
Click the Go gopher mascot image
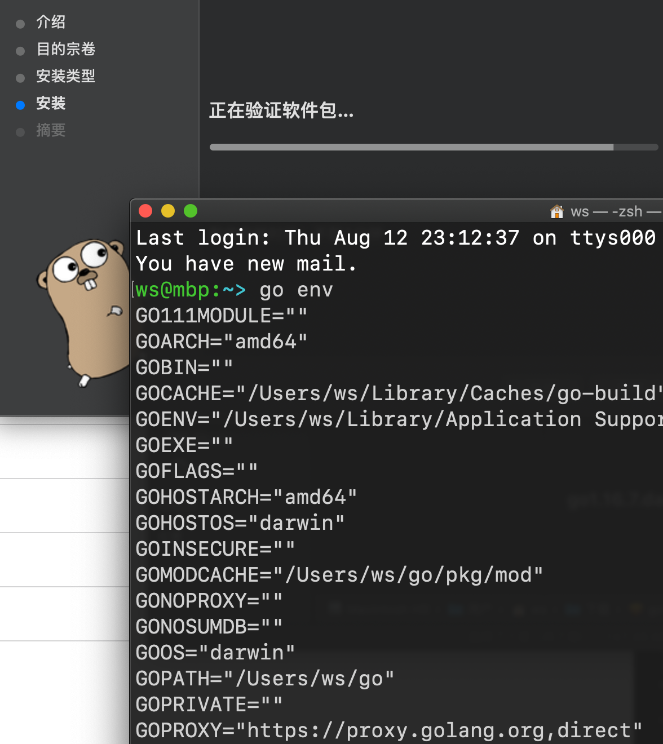click(83, 313)
